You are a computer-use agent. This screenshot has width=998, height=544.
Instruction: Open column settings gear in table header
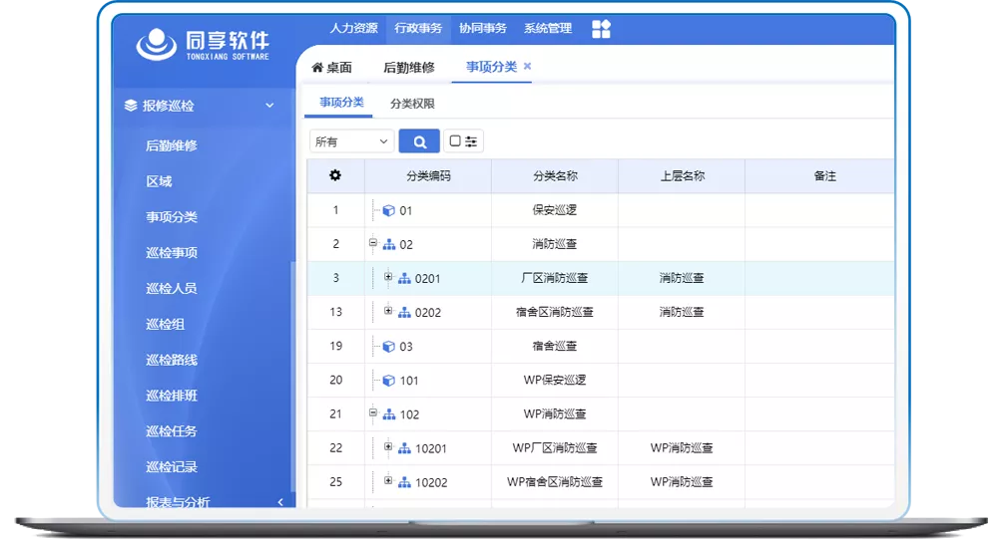pyautogui.click(x=335, y=175)
